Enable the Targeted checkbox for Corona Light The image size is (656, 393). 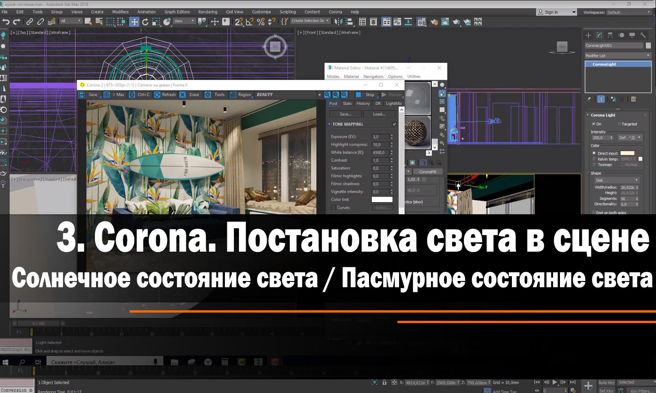pos(619,124)
